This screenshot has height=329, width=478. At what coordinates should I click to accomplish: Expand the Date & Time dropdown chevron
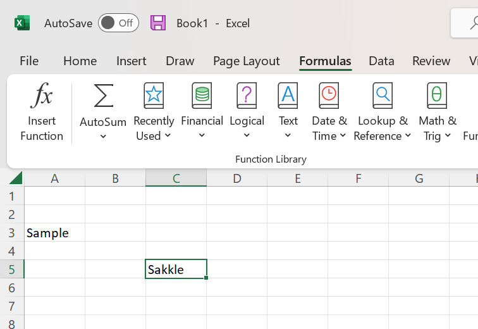coord(343,135)
